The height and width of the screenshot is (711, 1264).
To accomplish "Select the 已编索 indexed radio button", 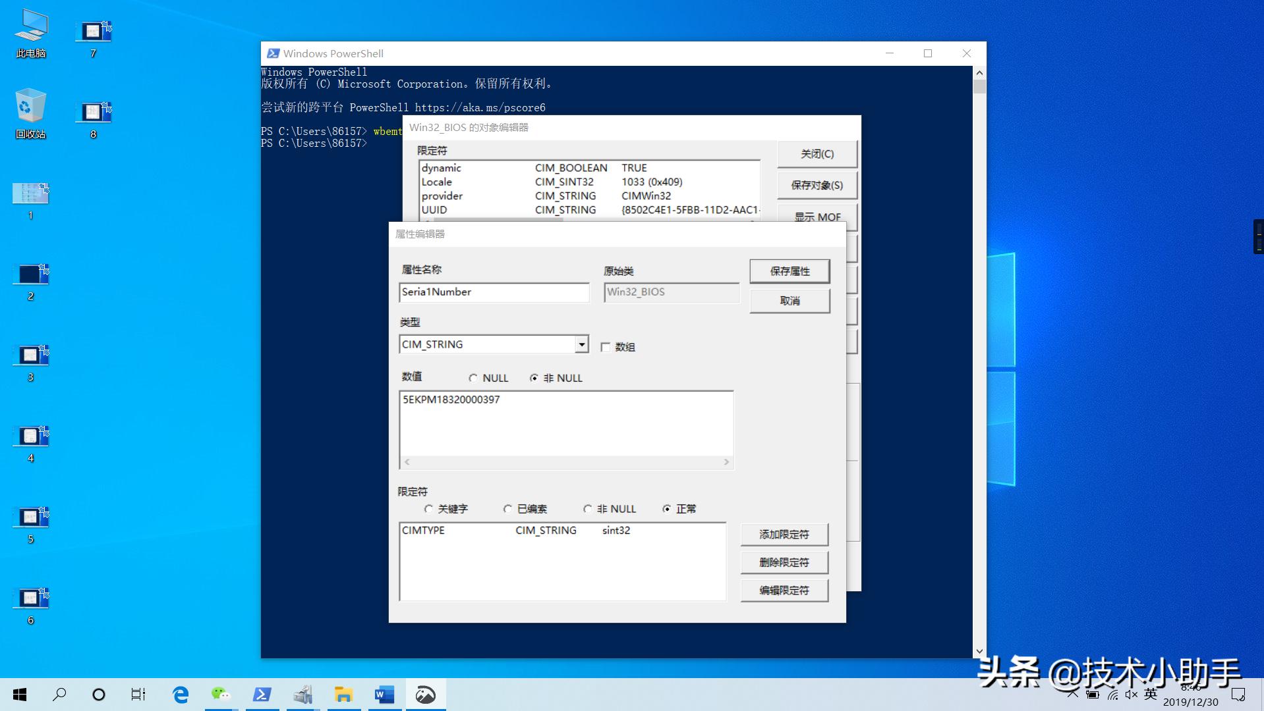I will coord(507,509).
